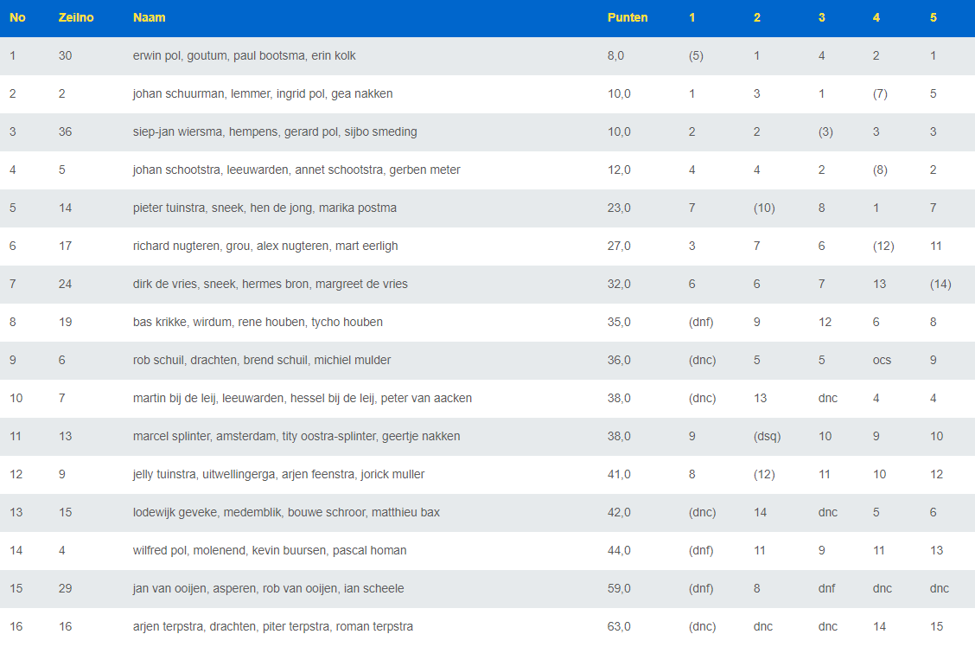Click the 'Naam' column header

click(x=149, y=17)
